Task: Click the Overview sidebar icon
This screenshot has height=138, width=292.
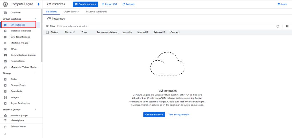Action: click(5, 13)
